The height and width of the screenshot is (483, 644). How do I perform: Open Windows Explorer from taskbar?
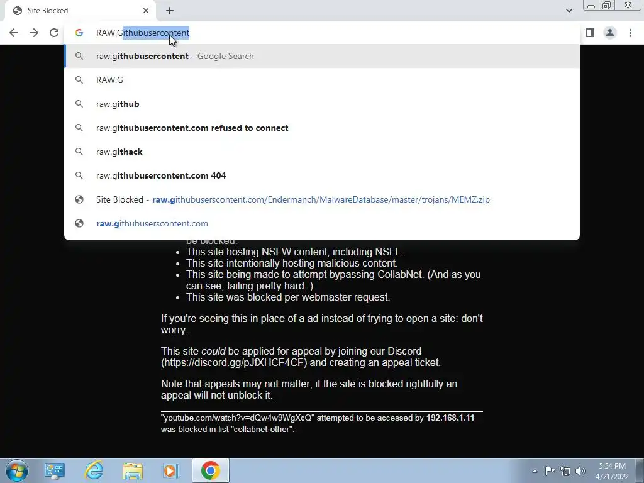tap(133, 470)
